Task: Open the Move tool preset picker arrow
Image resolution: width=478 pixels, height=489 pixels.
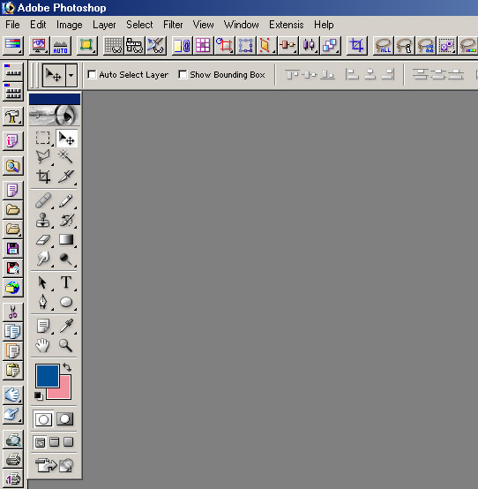Action: pyautogui.click(x=71, y=75)
